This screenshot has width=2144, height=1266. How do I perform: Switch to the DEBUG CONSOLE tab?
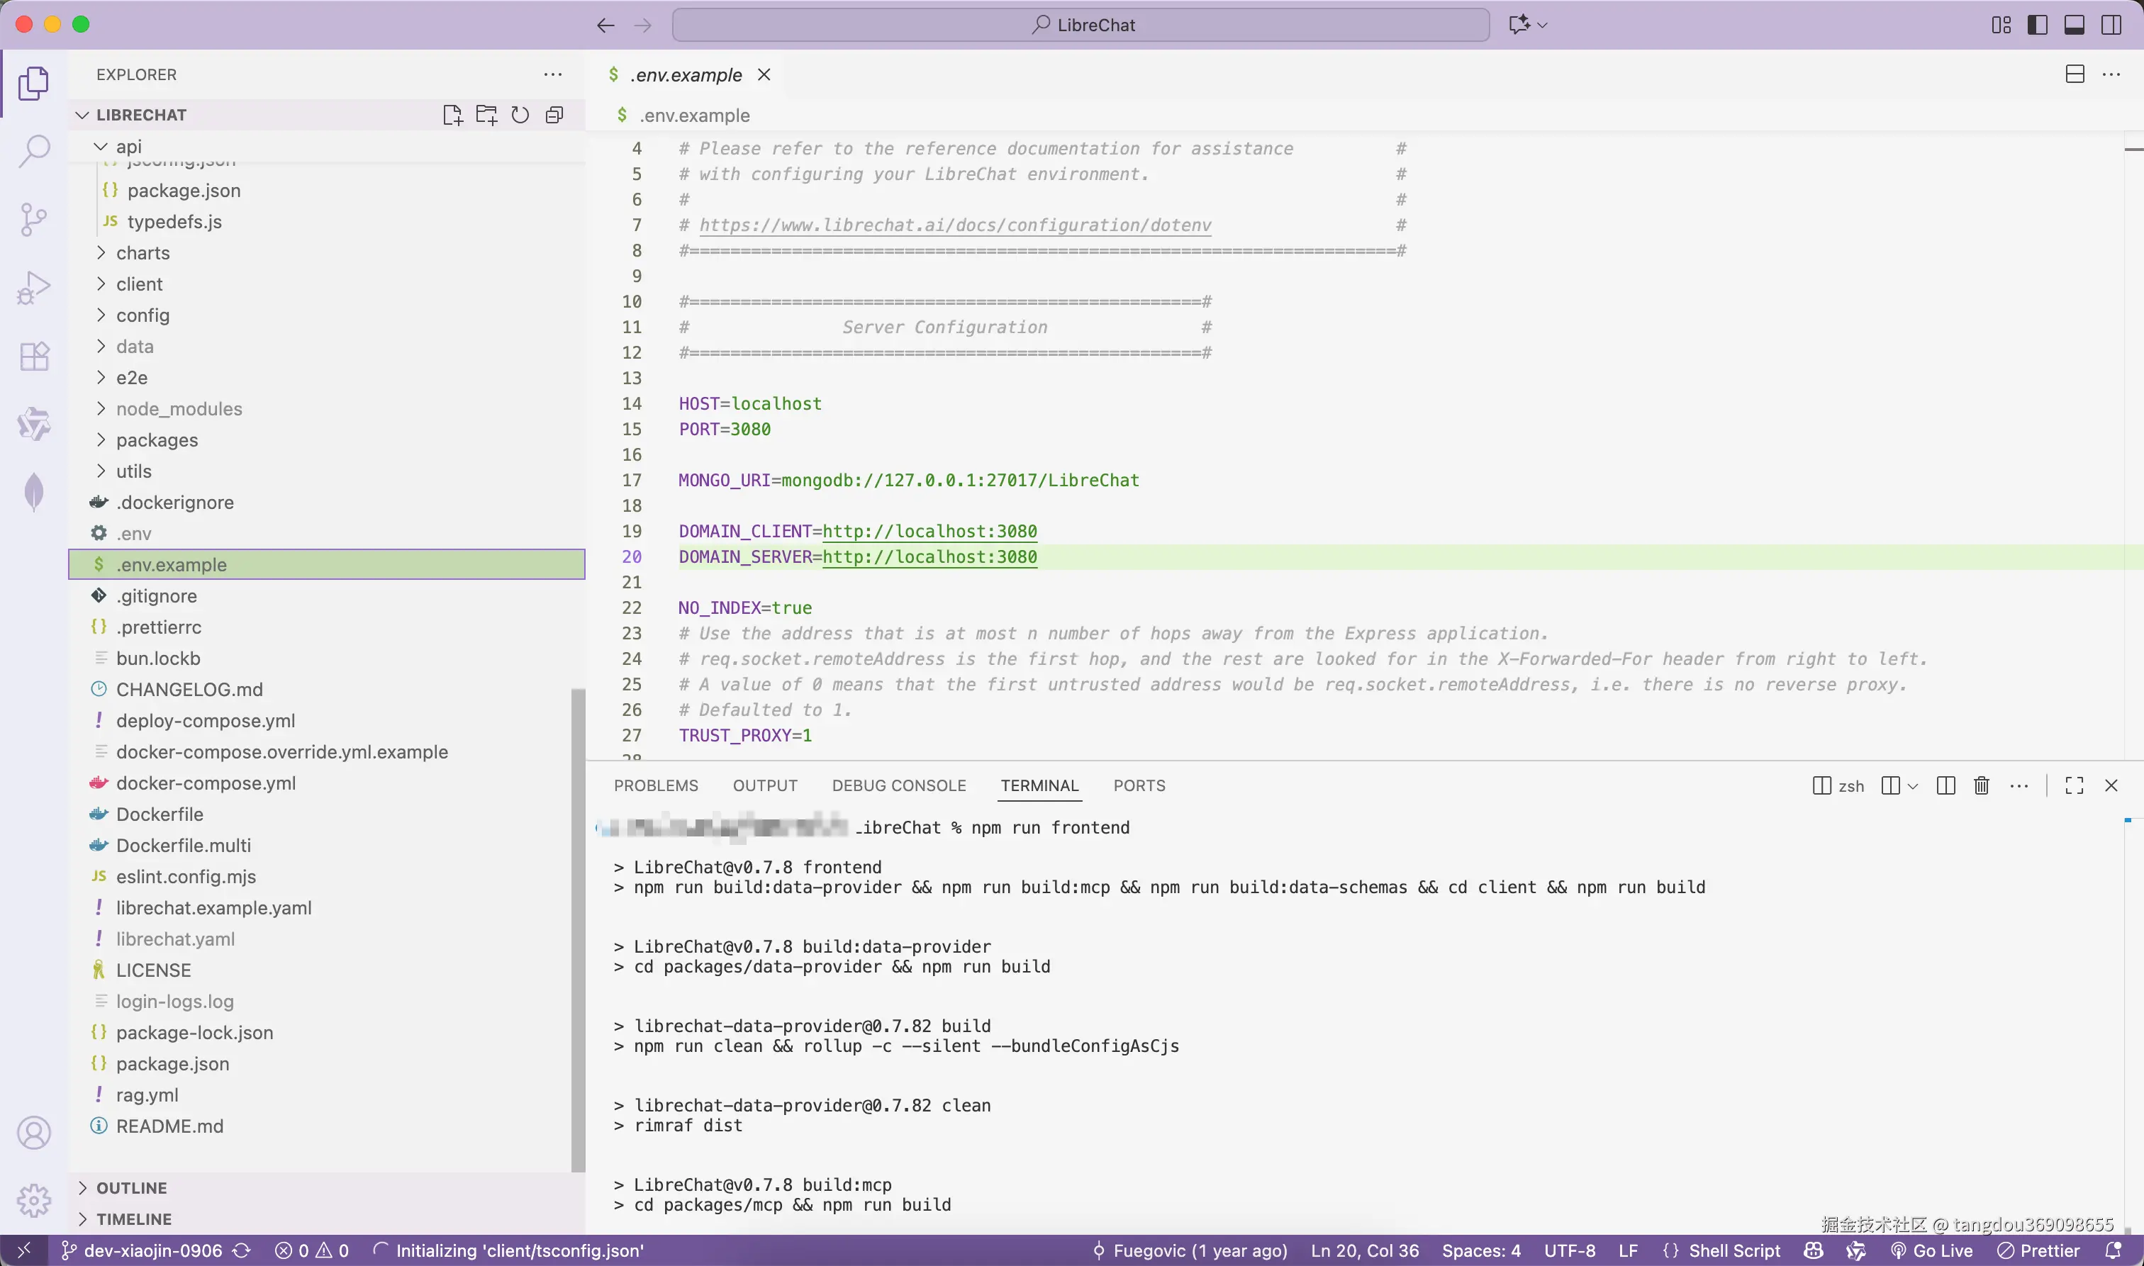click(898, 785)
